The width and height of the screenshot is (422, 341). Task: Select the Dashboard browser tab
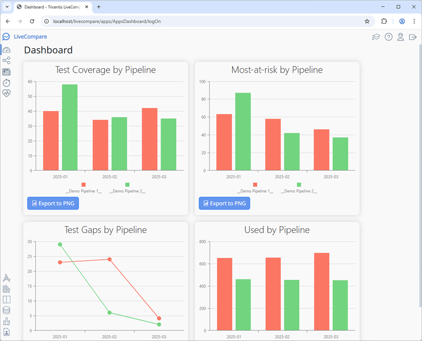(x=48, y=7)
